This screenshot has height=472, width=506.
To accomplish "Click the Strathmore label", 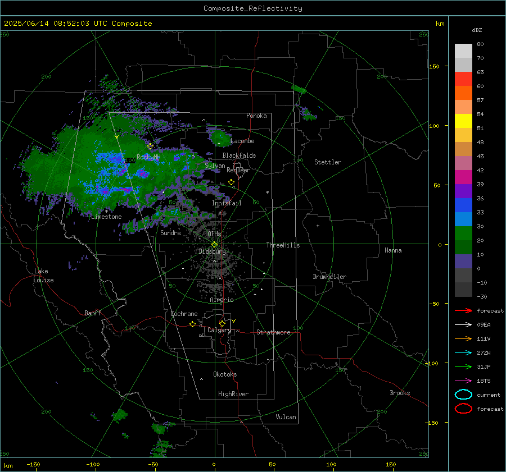I will 273,332.
